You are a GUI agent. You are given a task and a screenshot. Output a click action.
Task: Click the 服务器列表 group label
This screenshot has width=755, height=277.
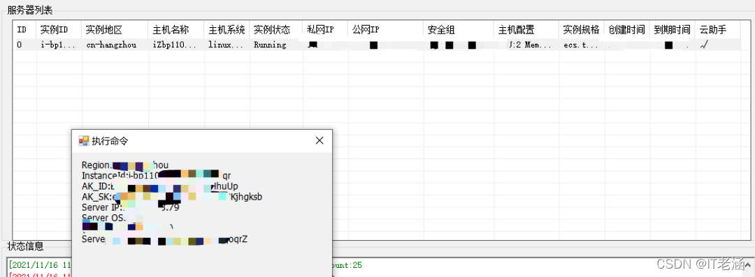(30, 10)
